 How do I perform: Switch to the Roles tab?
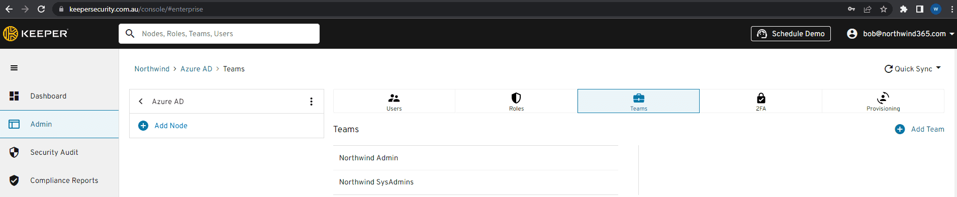tap(516, 102)
